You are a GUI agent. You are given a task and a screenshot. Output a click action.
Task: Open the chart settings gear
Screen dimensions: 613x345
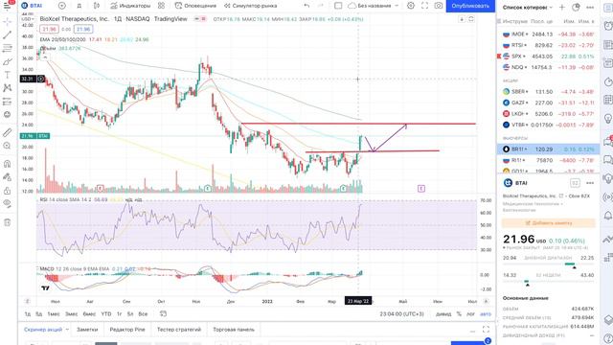coord(411,6)
